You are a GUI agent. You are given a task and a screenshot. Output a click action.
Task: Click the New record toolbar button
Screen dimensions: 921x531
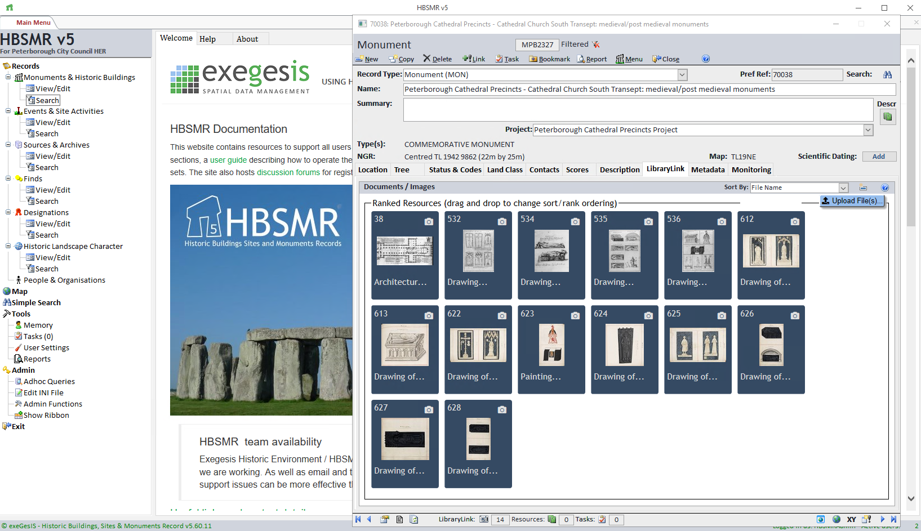click(x=367, y=59)
